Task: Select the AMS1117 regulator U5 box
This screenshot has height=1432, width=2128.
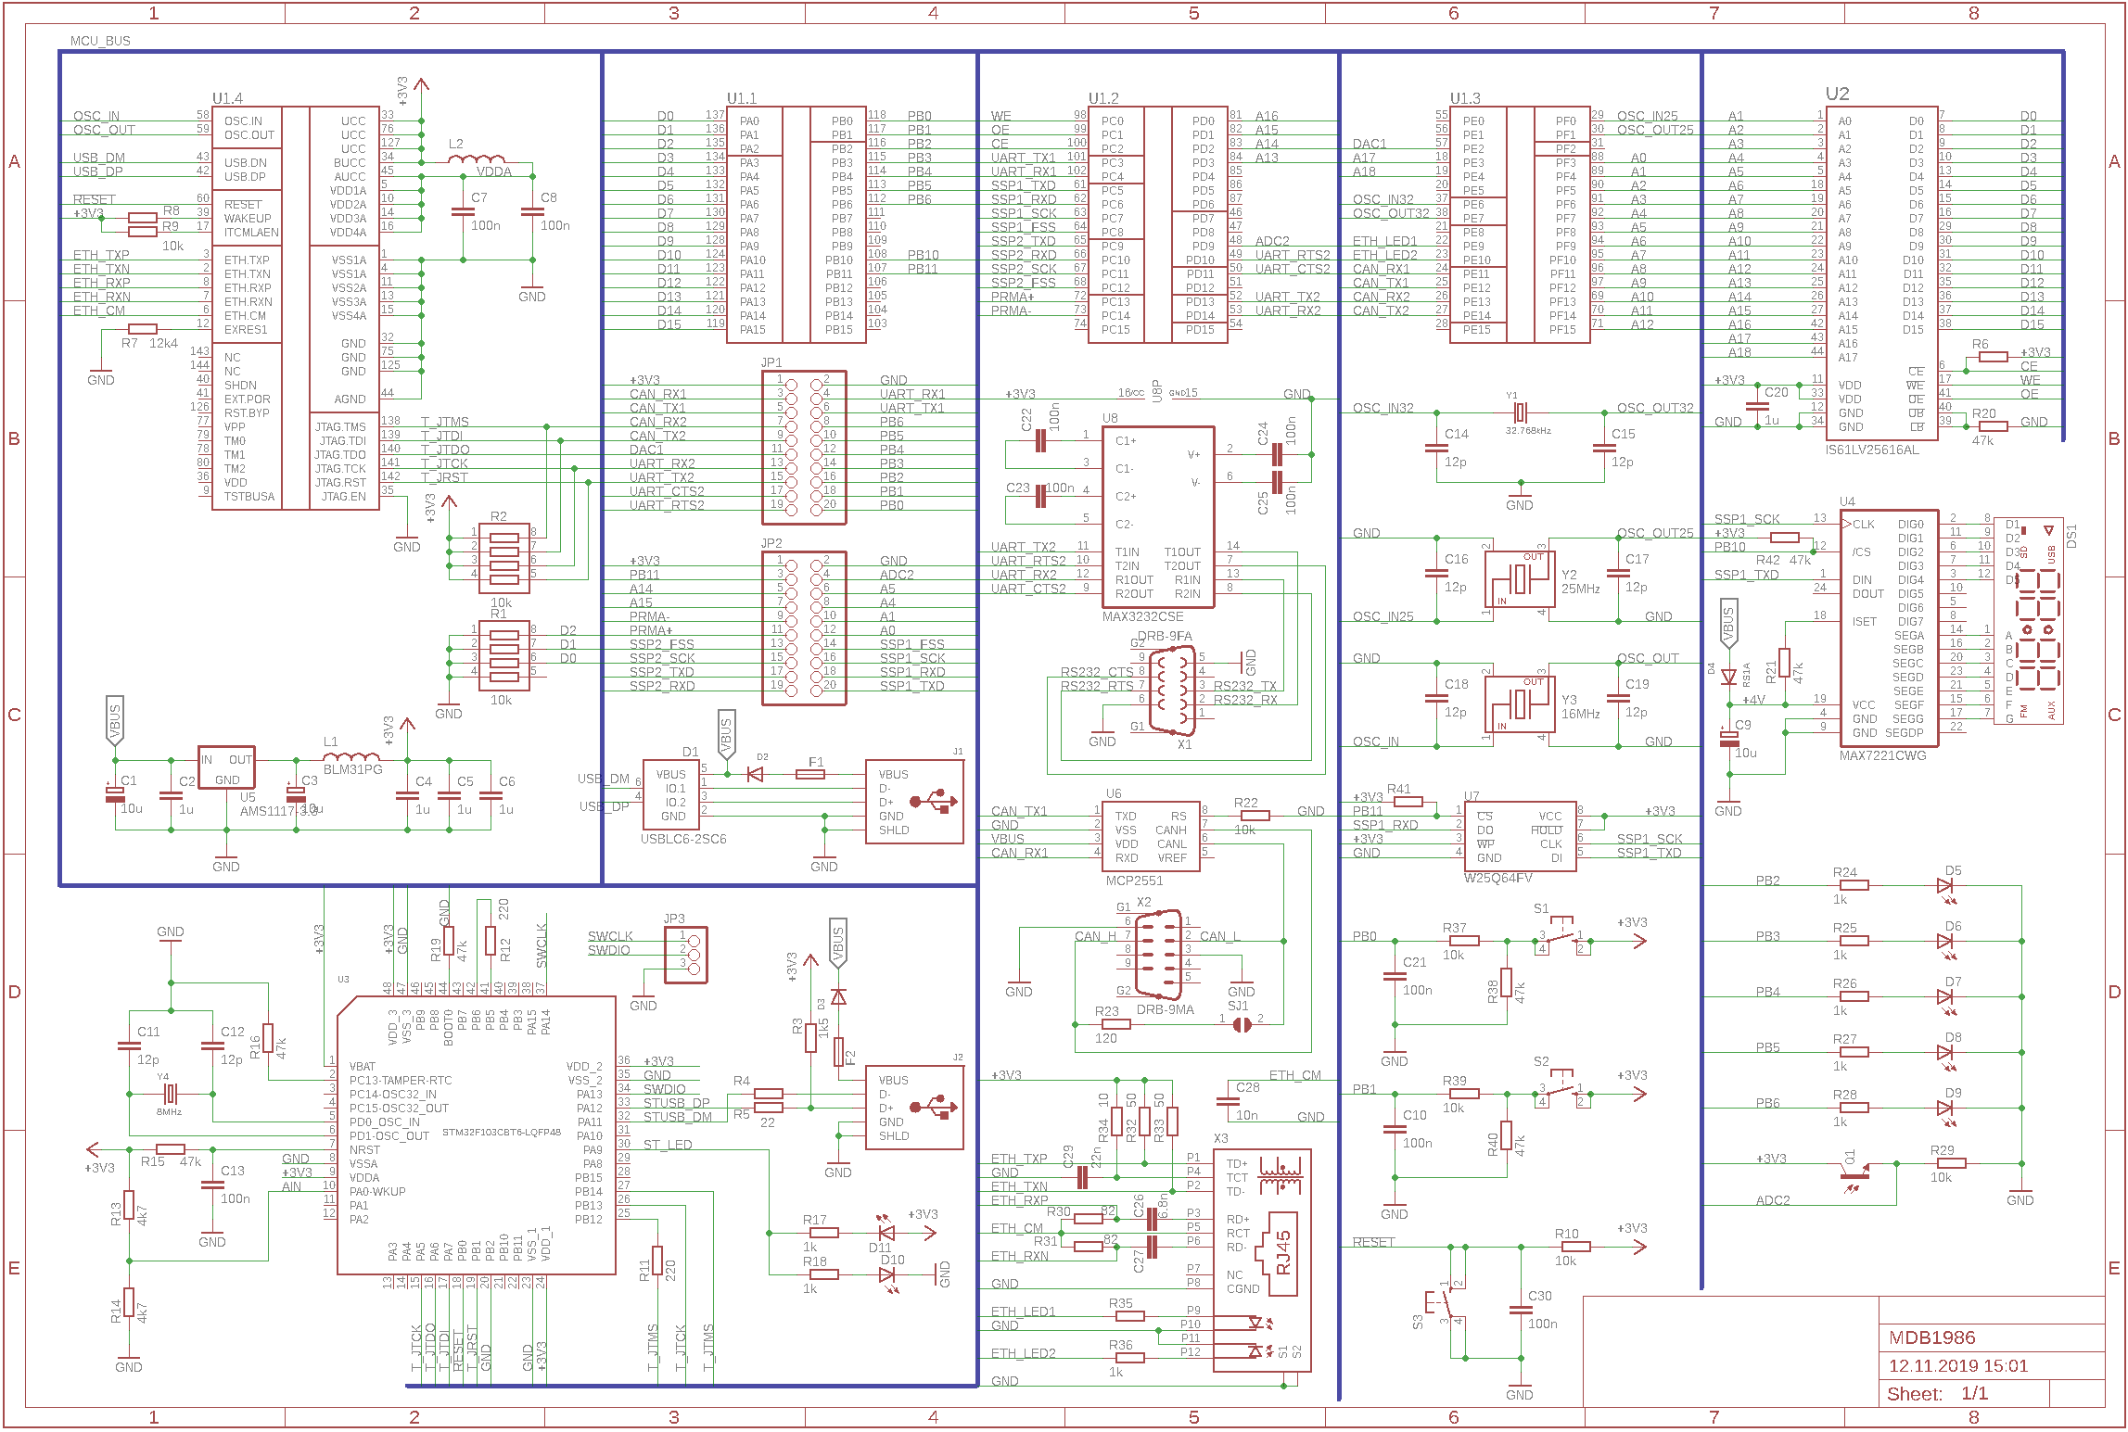Action: tap(226, 767)
